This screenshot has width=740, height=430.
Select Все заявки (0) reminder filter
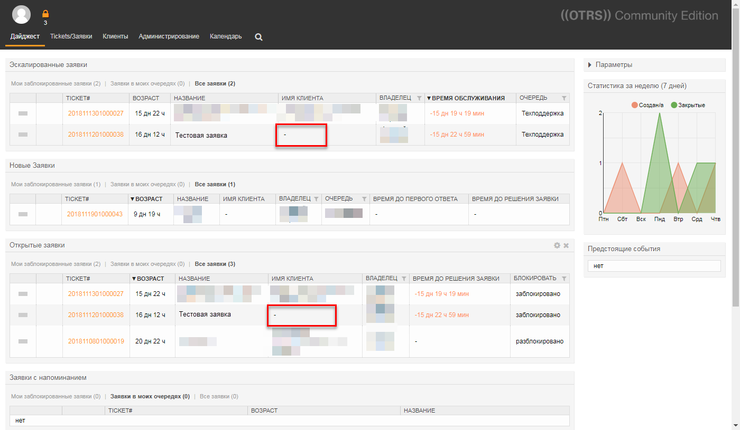pos(219,396)
